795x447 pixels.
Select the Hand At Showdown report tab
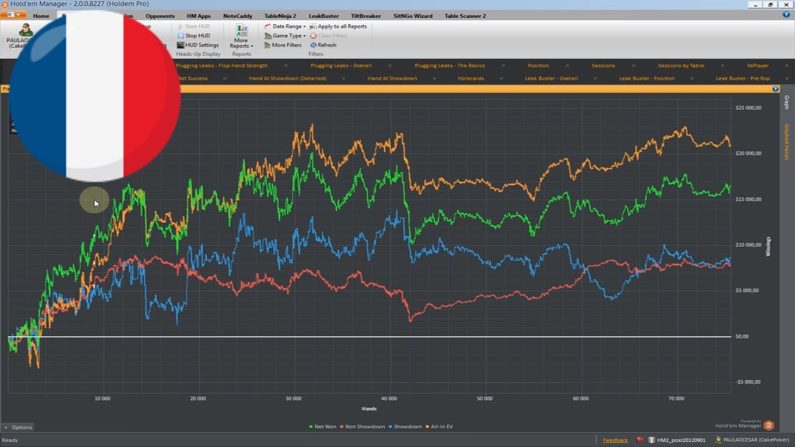point(392,79)
